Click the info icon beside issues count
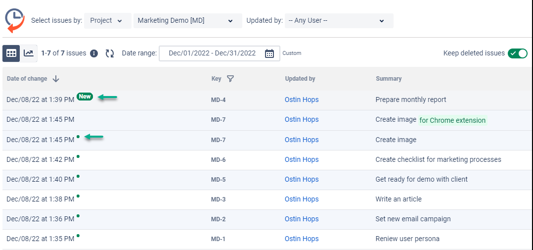This screenshot has width=533, height=250. click(94, 53)
